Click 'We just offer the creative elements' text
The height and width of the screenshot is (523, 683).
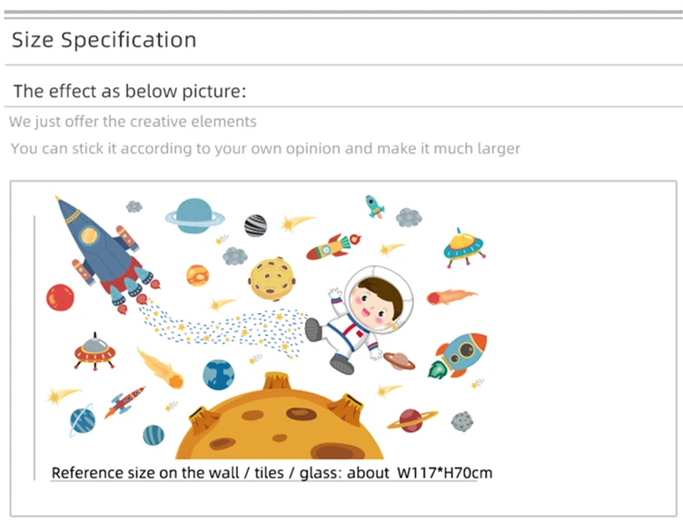pyautogui.click(x=133, y=122)
